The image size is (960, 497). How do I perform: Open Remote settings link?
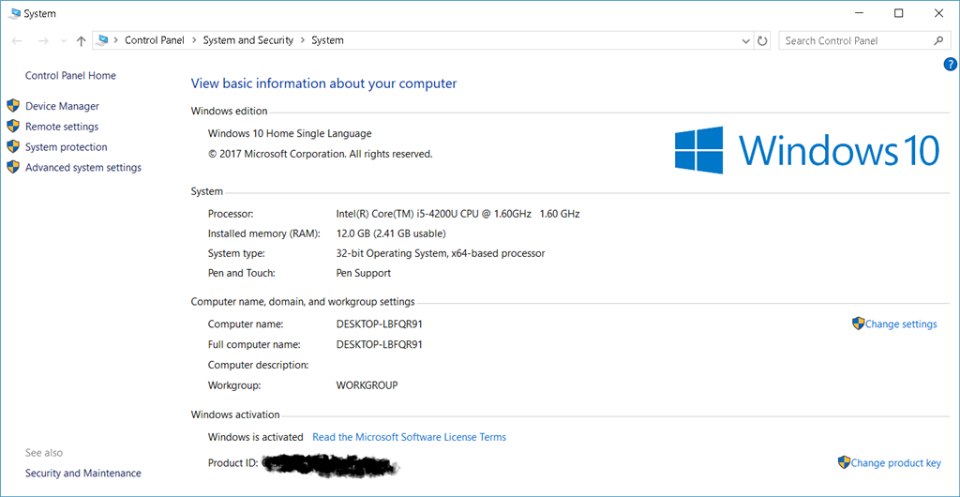[62, 127]
